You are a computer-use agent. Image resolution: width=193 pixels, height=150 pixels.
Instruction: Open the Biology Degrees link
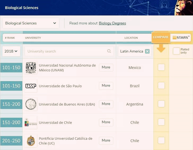(x=112, y=23)
